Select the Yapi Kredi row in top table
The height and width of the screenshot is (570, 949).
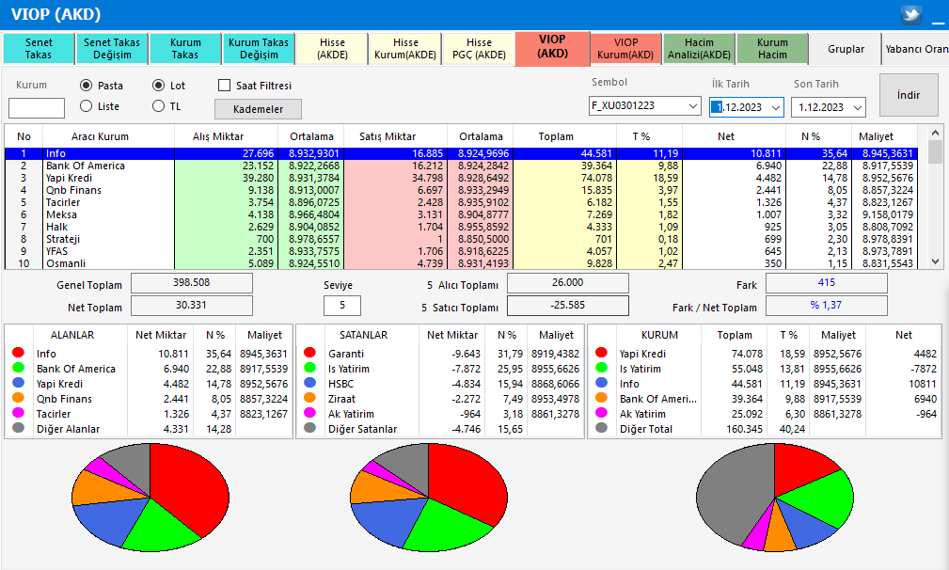click(461, 178)
